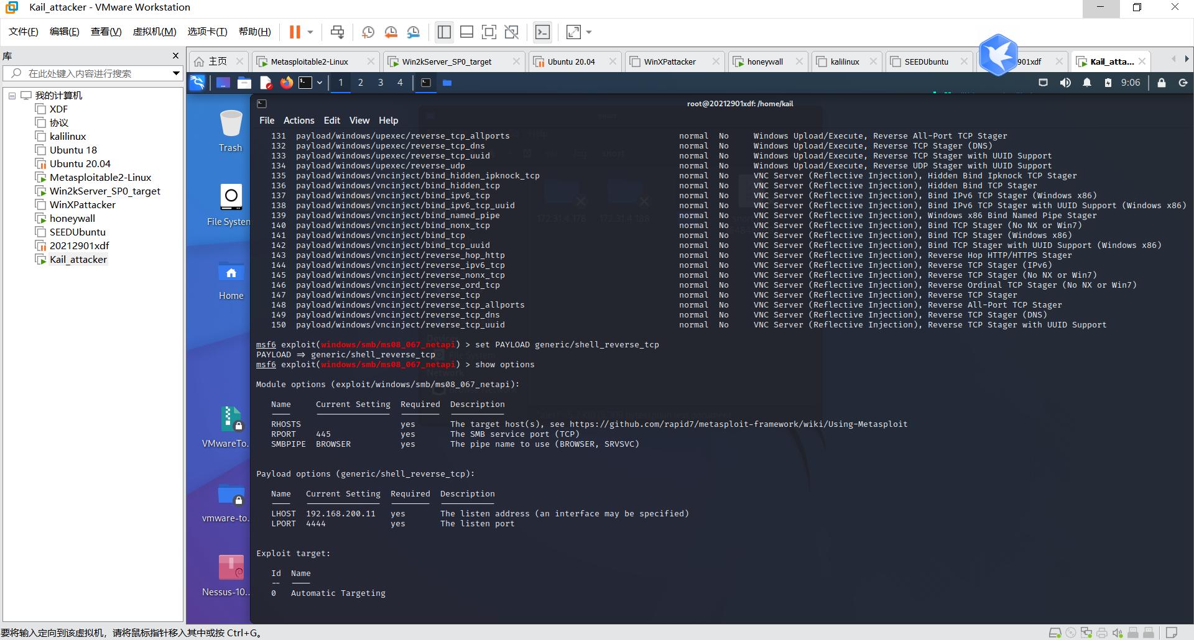Open the text editor icon in Kali panel
Viewport: 1194px width, 640px height.
(x=266, y=83)
